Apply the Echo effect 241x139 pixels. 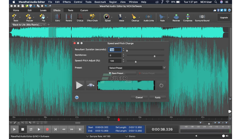[58, 18]
